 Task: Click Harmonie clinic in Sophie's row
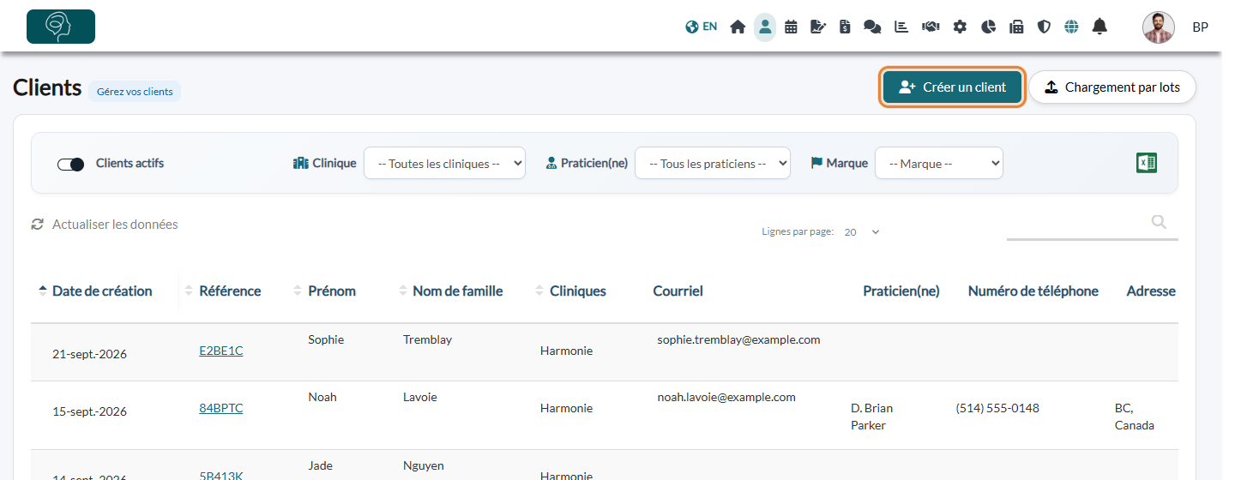tap(566, 351)
